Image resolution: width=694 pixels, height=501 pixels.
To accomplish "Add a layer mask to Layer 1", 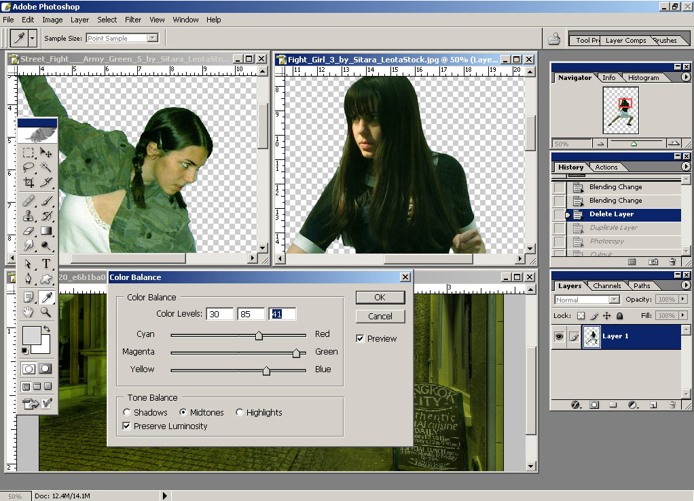I will pyautogui.click(x=594, y=405).
